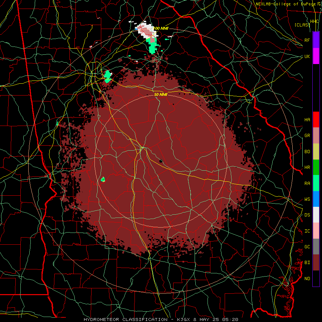Click the red HA legend swatch

click(x=316, y=119)
